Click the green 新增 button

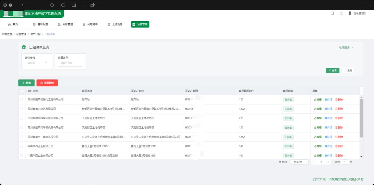click(x=26, y=83)
